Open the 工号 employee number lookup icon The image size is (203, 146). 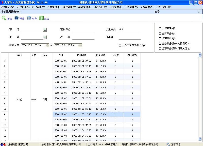(45, 38)
